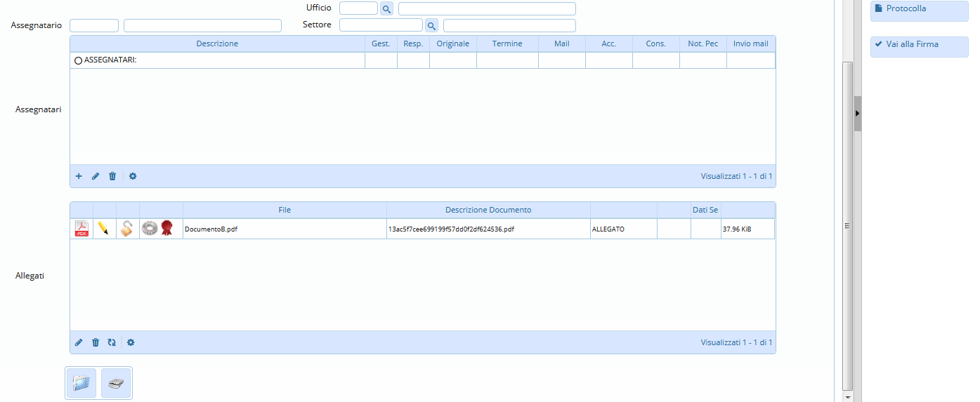
Task: Click in the Assegnatario code input field
Action: coord(94,25)
